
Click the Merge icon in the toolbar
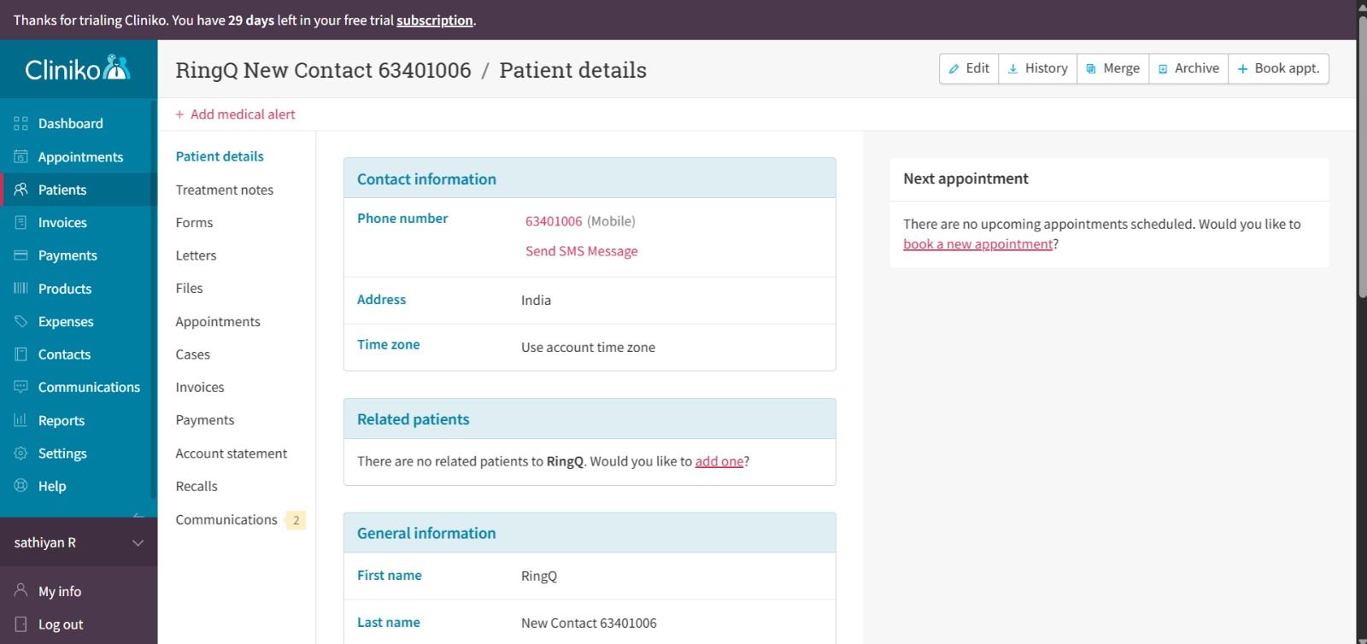coord(1091,69)
